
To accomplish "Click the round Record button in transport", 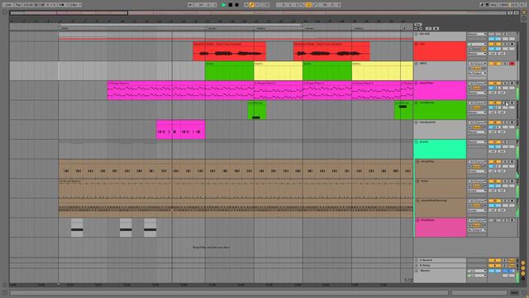I will point(237,5).
